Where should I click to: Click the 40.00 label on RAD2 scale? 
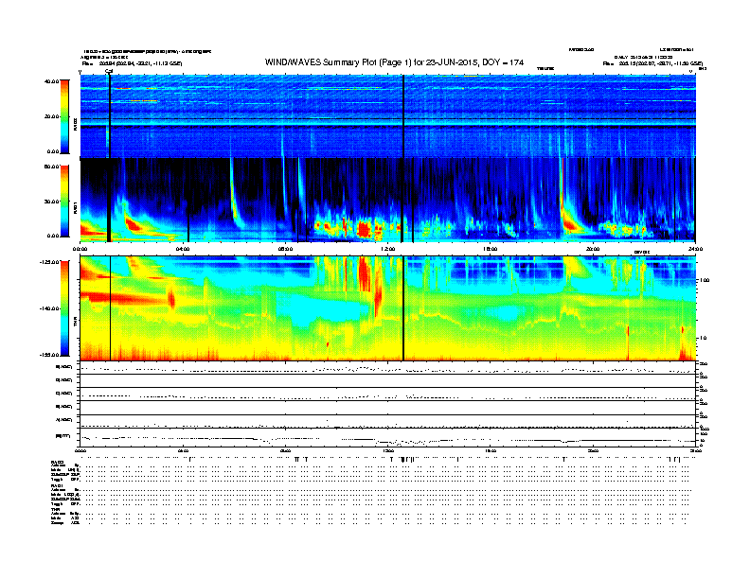51,81
